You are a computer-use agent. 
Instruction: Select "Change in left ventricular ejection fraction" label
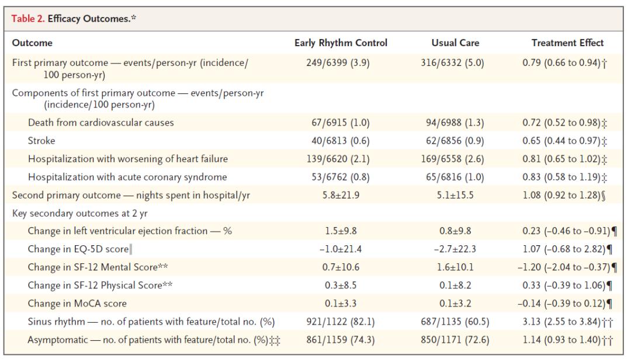(130, 231)
